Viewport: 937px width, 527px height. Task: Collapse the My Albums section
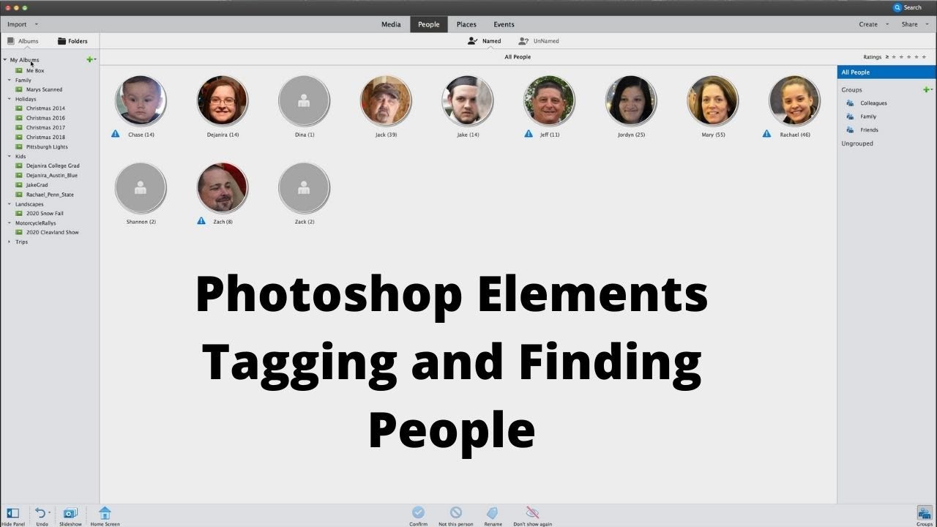click(x=5, y=60)
